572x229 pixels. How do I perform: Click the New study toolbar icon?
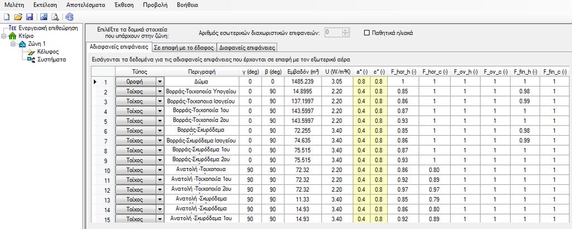click(x=6, y=17)
